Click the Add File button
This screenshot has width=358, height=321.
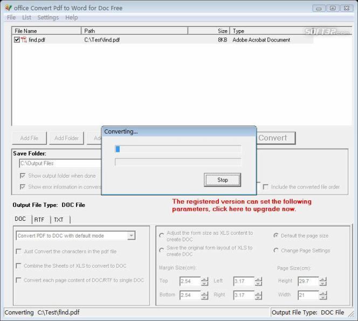[29, 138]
